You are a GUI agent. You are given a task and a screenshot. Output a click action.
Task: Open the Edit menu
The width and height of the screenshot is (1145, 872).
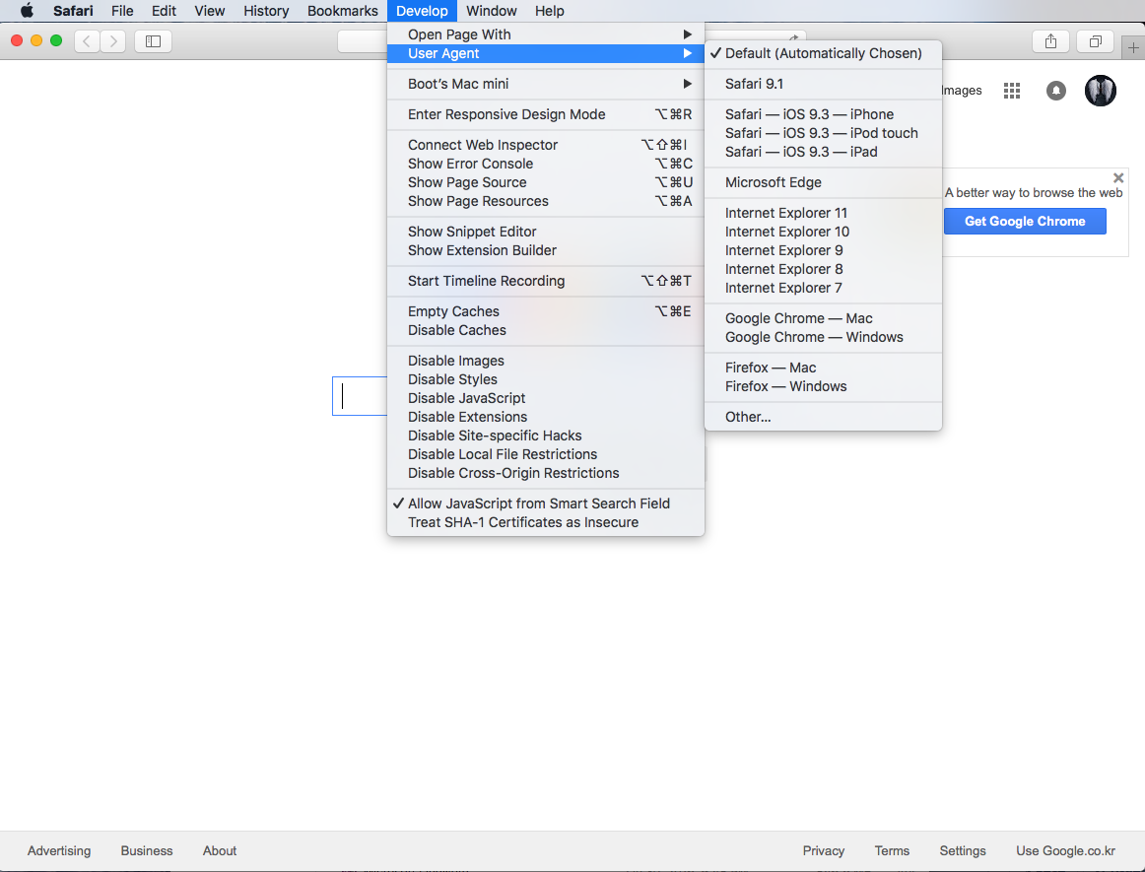164,10
